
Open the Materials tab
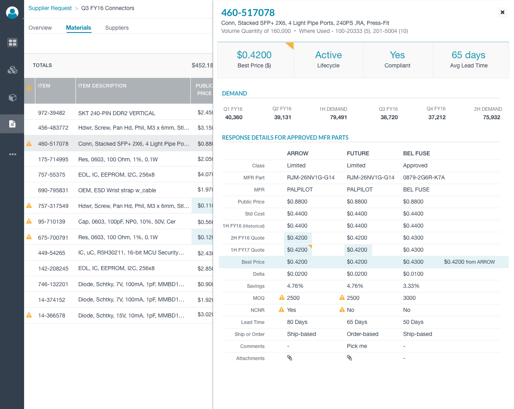pyautogui.click(x=79, y=28)
